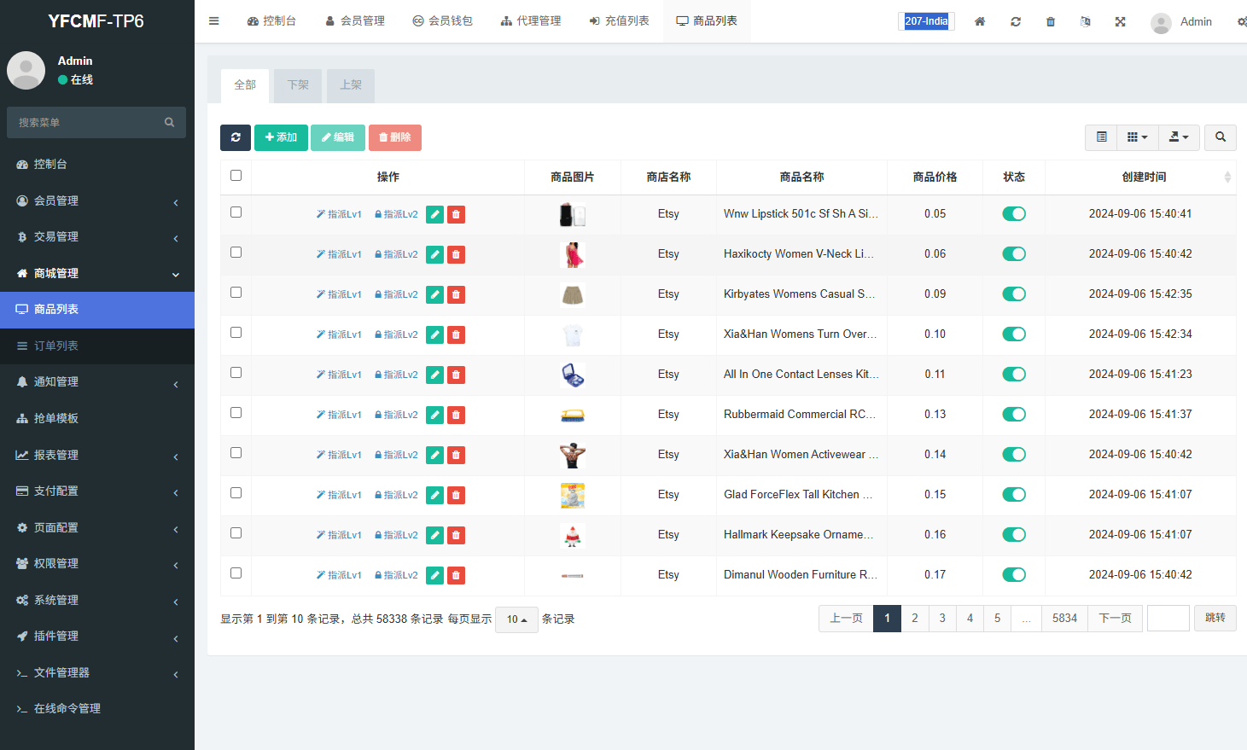Toggle the sidebar hamburger menu icon
Viewport: 1247px width, 750px height.
click(x=214, y=21)
